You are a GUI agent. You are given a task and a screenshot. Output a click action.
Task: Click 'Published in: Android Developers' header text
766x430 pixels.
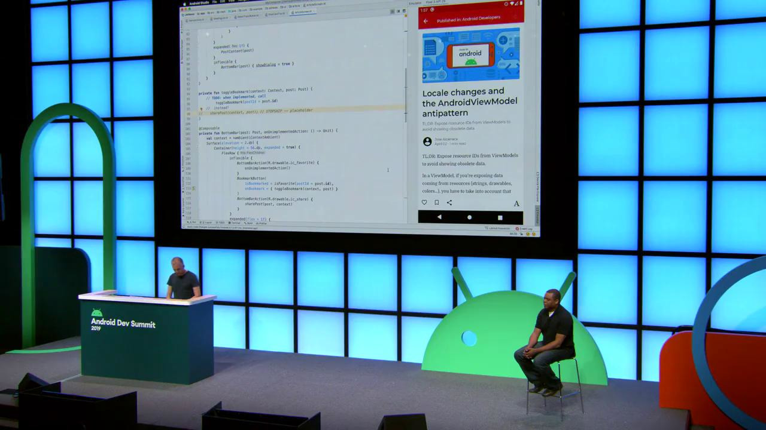468,20
